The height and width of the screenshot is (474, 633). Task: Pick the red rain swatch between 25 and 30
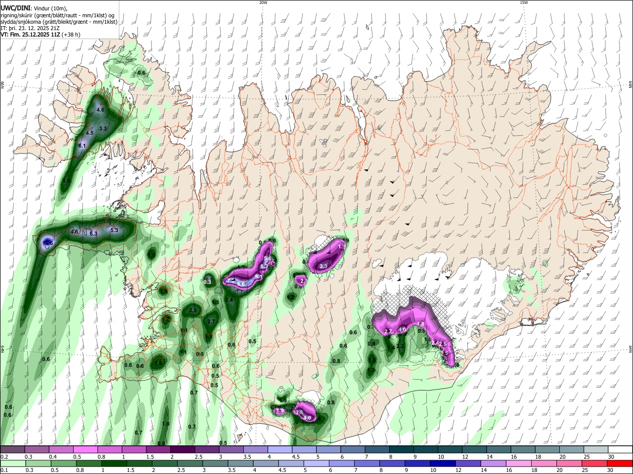[x=594, y=463]
